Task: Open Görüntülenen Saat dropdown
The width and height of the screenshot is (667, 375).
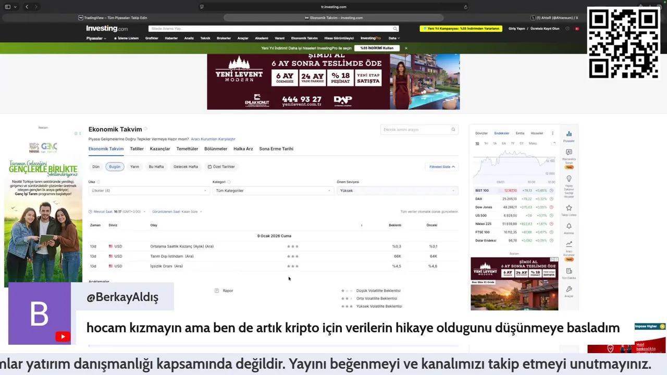Action: pyautogui.click(x=177, y=211)
